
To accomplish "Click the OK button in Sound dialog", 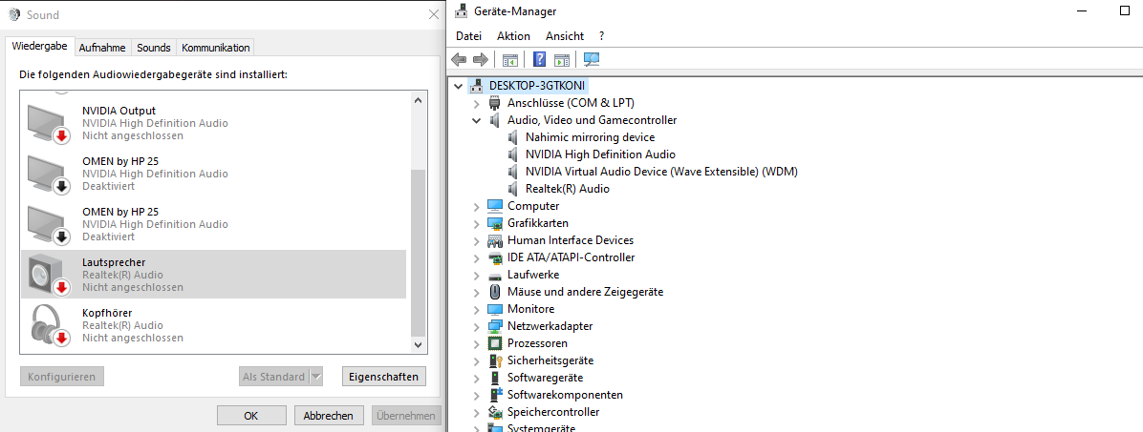I will pyautogui.click(x=251, y=416).
